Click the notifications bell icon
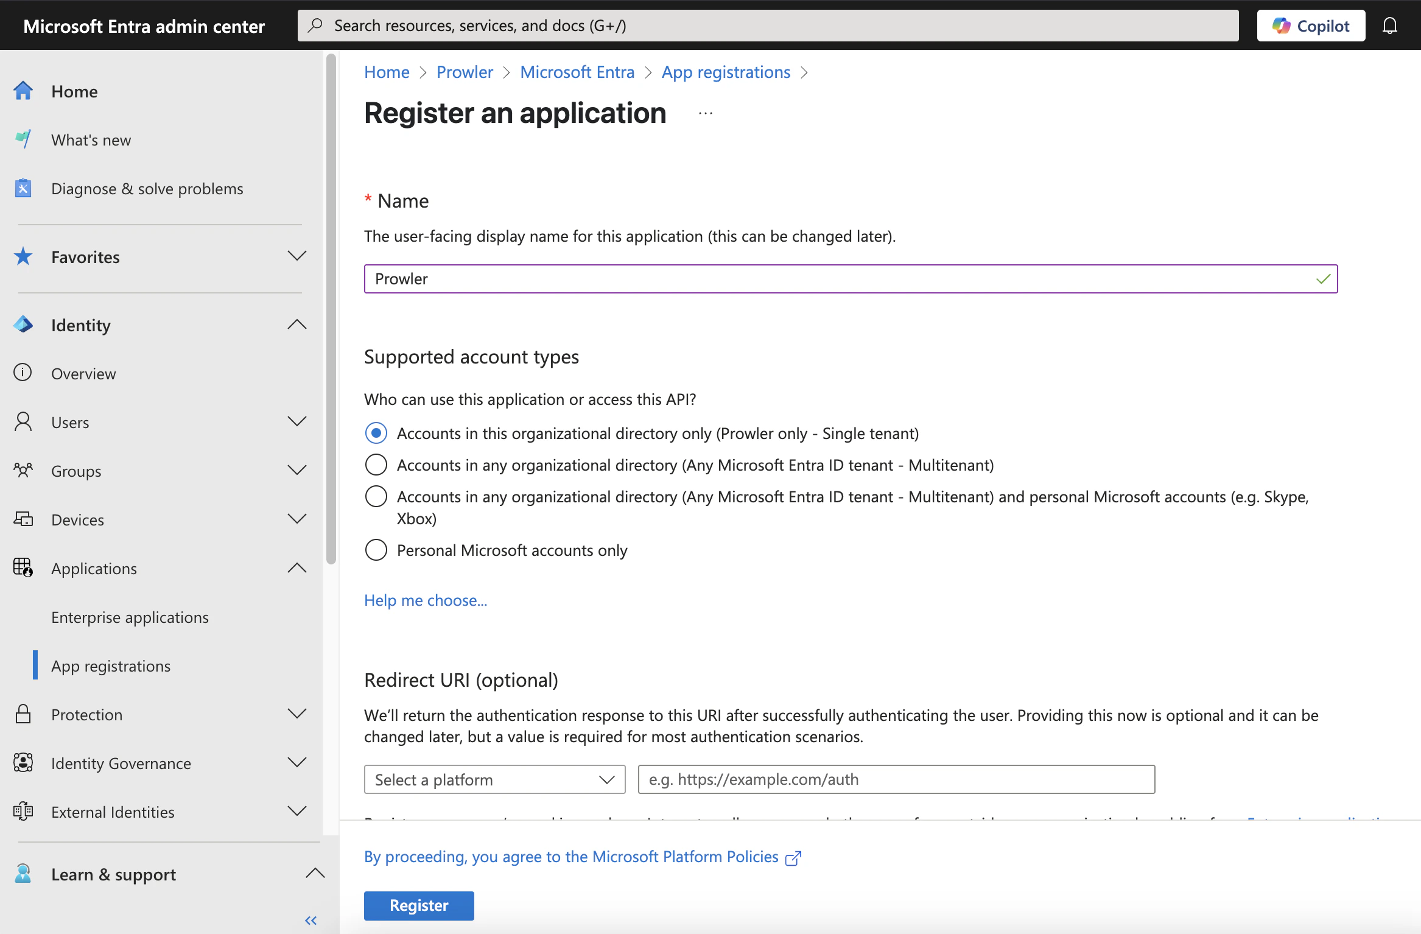The image size is (1421, 934). point(1390,25)
